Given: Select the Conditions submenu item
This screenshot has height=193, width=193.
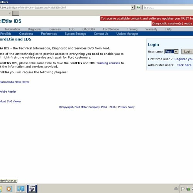Looking at the screenshot, I should point(26,34).
